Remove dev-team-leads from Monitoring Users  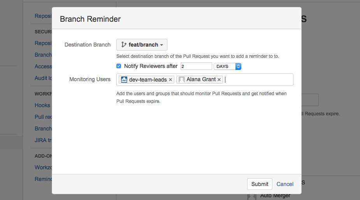[x=170, y=80]
